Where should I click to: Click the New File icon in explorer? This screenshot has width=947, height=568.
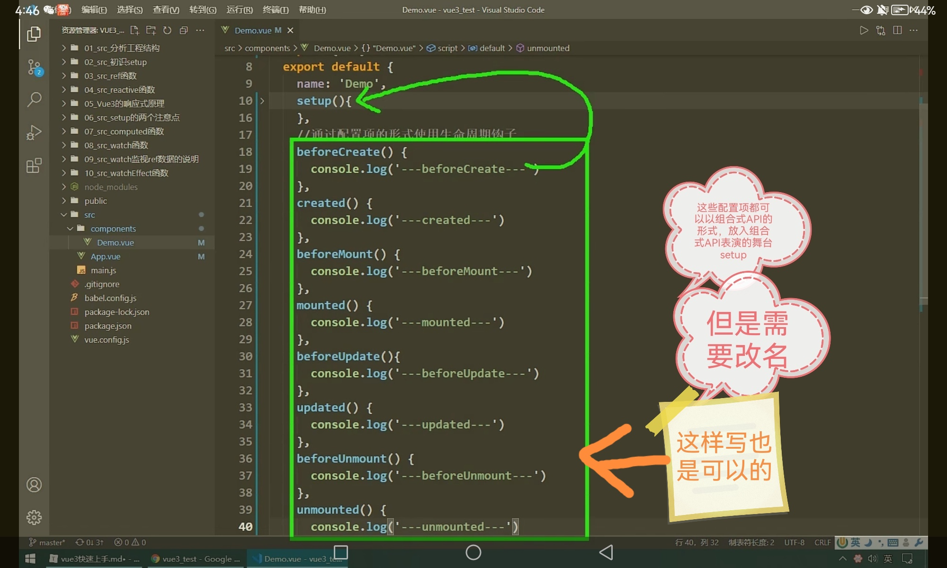134,30
